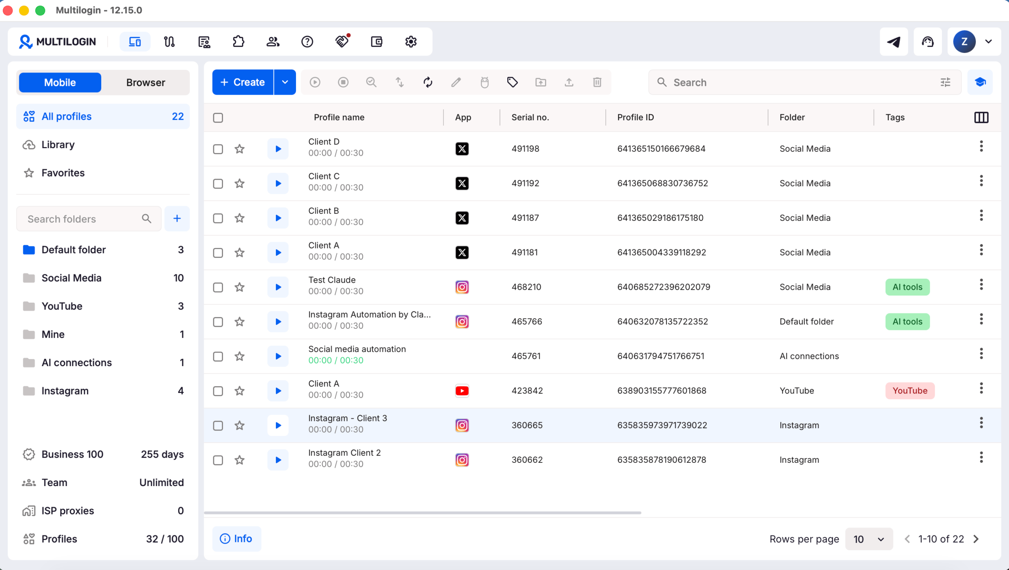1009x570 pixels.
Task: Click the refresh arrows toolbar icon
Action: coord(428,82)
